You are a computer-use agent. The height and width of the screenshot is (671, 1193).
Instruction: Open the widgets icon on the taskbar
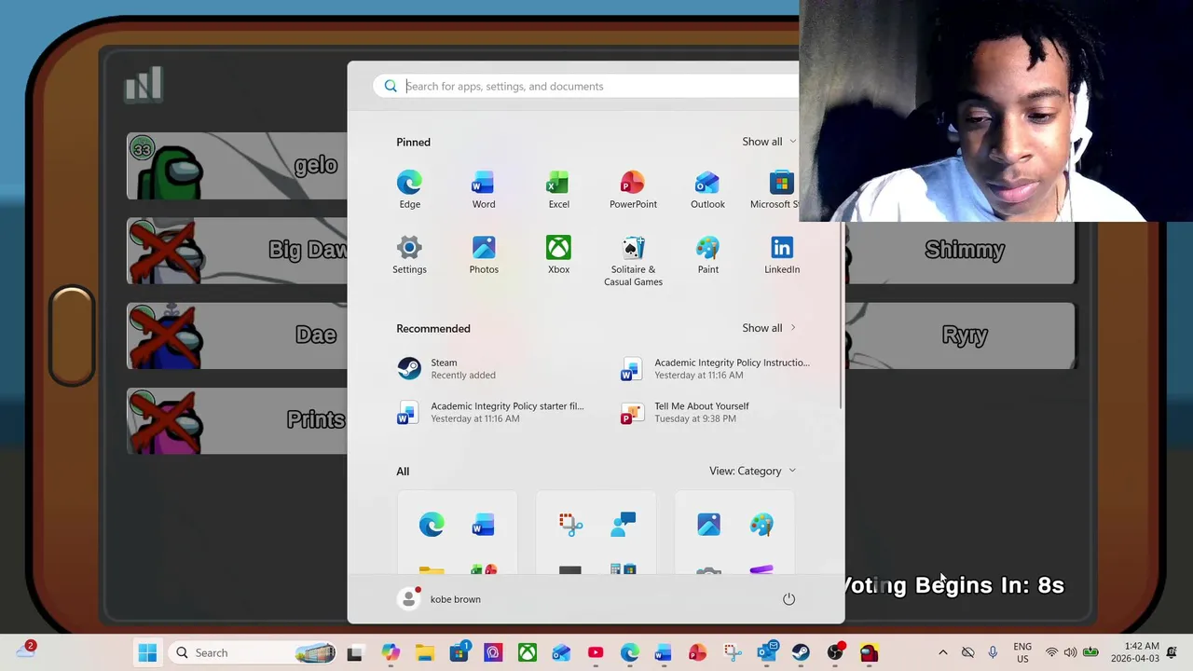click(25, 650)
